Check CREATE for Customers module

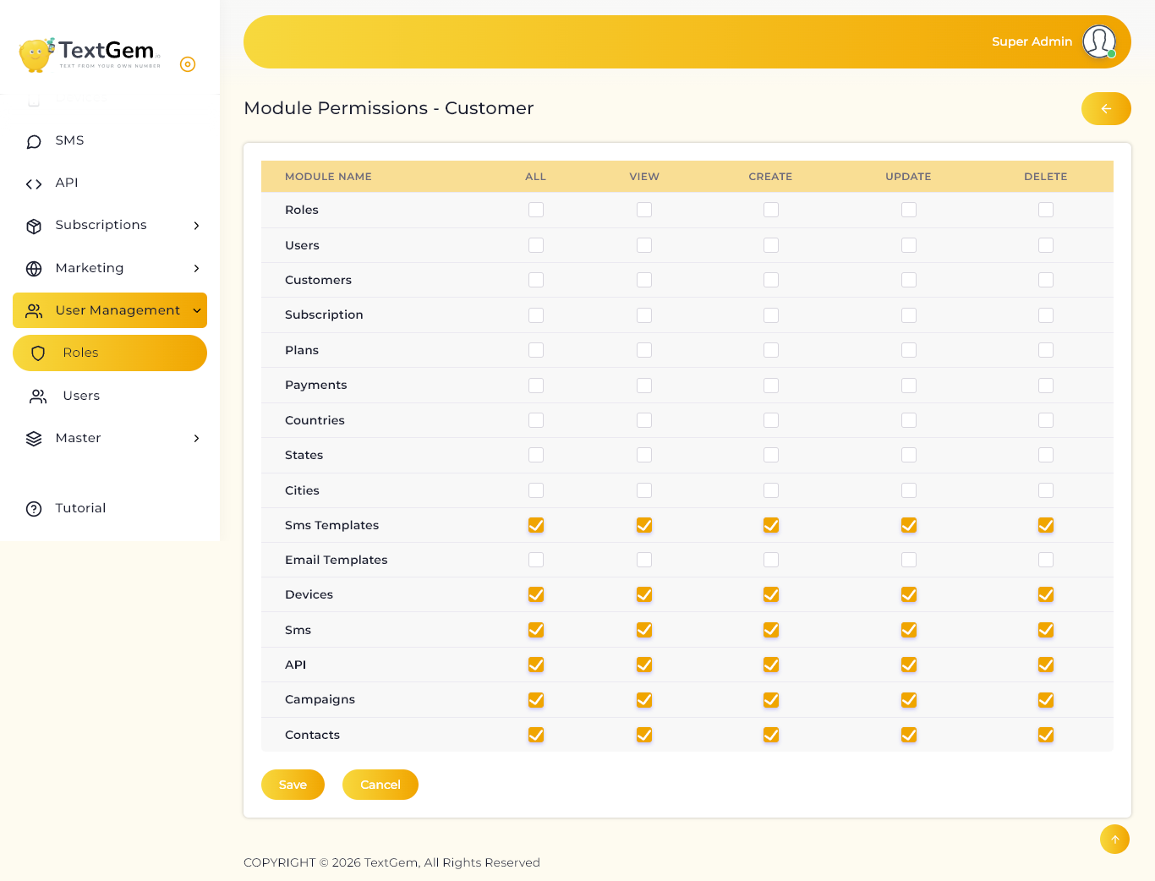(771, 280)
